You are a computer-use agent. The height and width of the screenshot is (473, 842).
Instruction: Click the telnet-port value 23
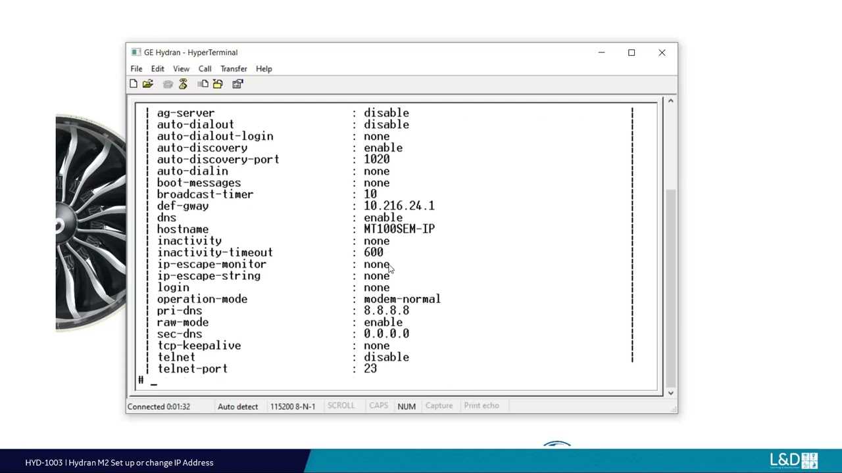point(370,369)
